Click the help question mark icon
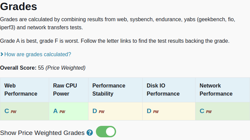This screenshot has width=250, height=140. 90,133
